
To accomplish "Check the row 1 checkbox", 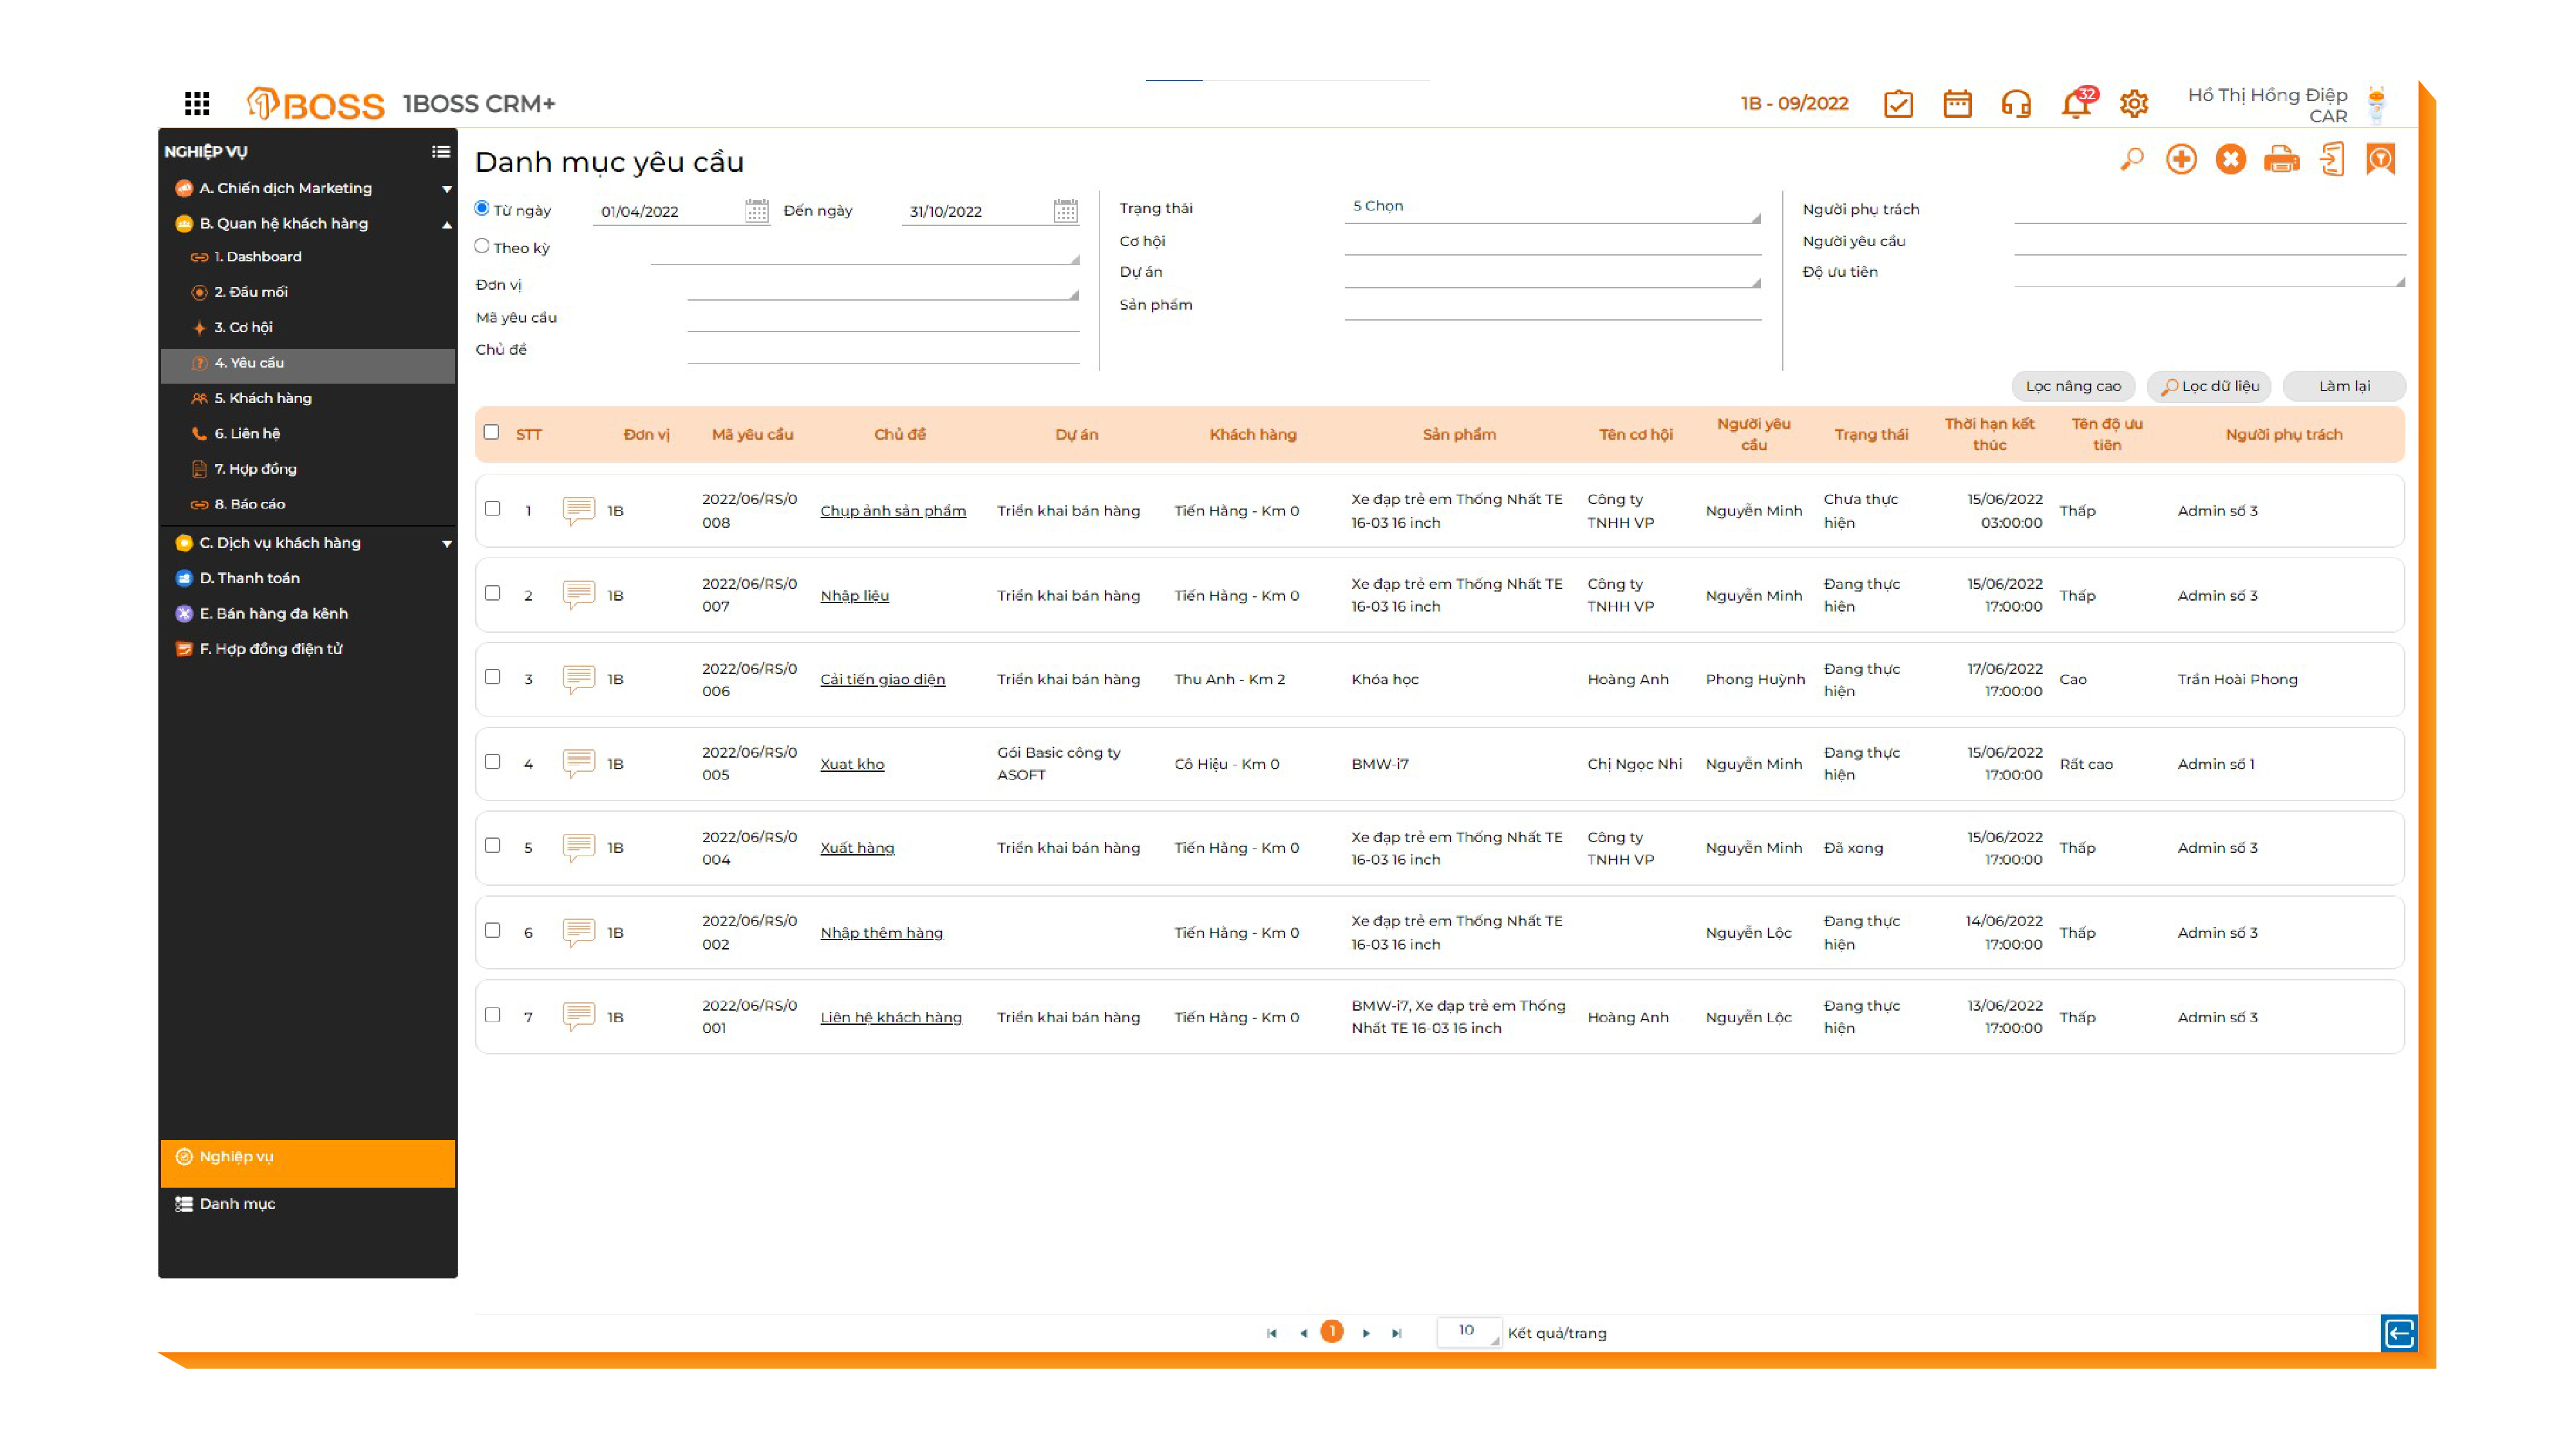I will click(492, 508).
